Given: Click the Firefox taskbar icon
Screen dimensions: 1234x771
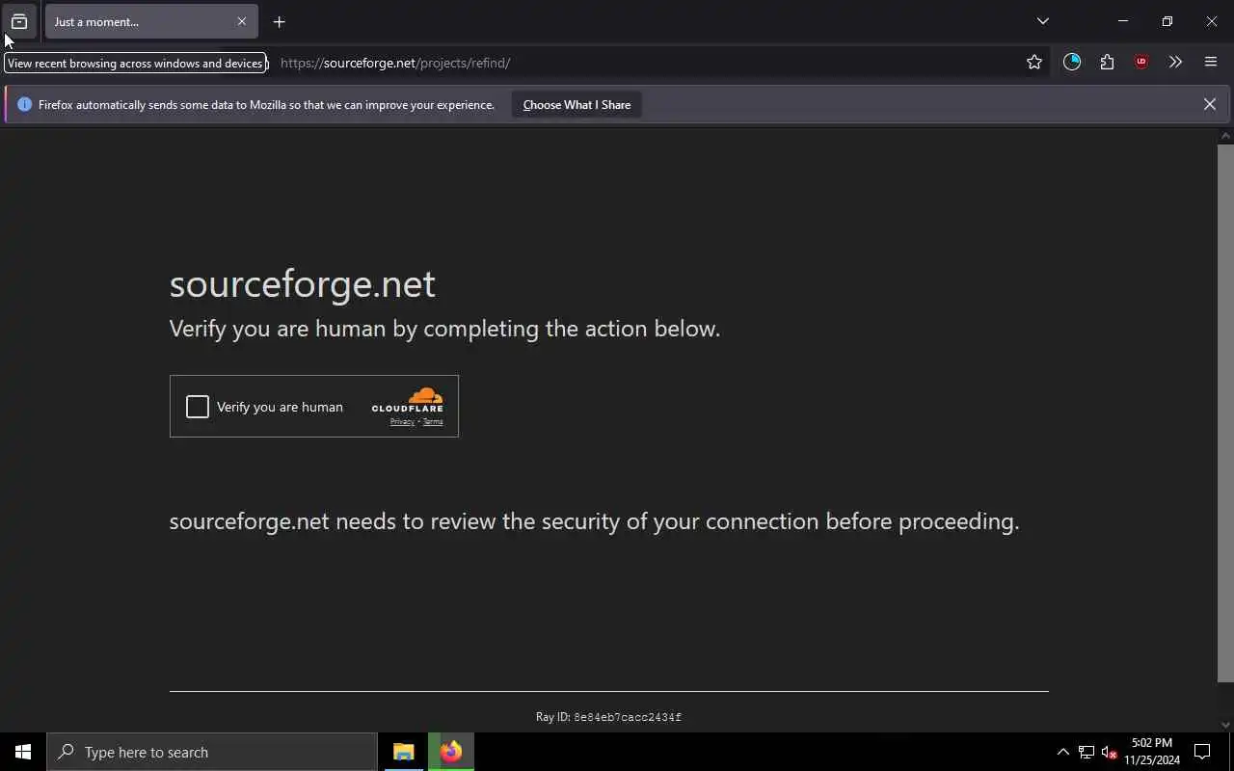Looking at the screenshot, I should [x=451, y=752].
